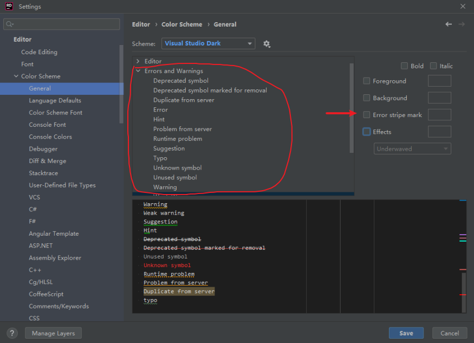This screenshot has height=343, width=474.
Task: Click the back navigation arrow
Action: pyautogui.click(x=449, y=24)
